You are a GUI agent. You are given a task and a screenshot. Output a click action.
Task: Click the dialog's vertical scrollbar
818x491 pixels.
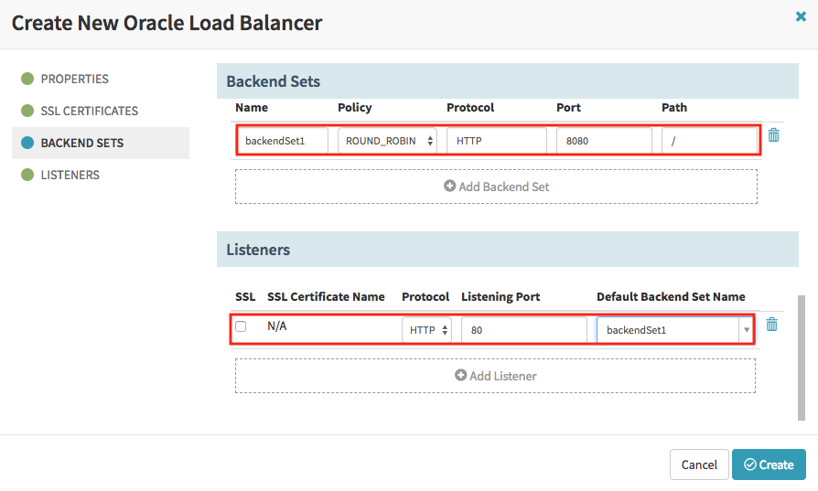(802, 358)
